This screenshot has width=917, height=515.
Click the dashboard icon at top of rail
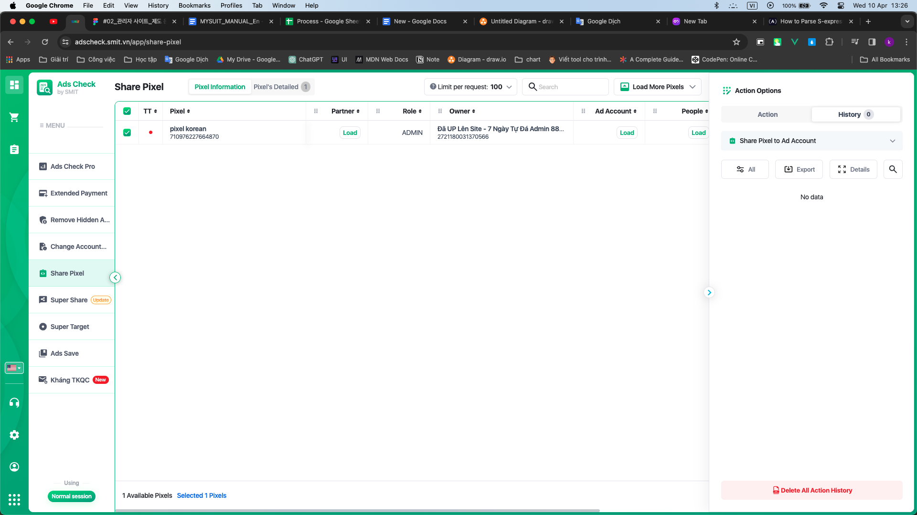[x=14, y=85]
